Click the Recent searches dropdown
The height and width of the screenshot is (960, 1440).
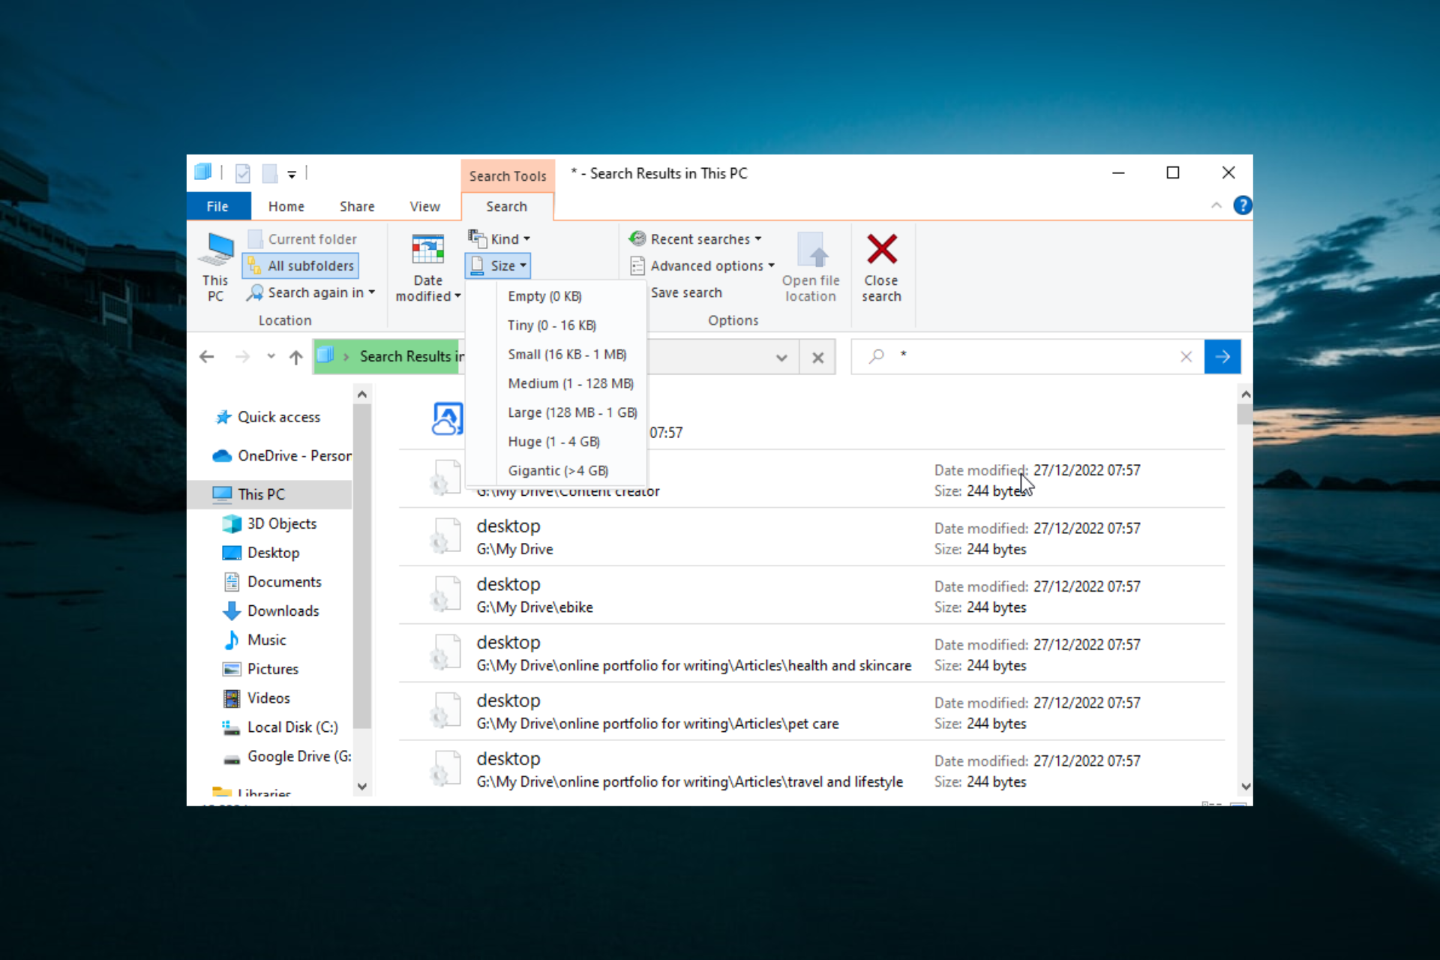[700, 238]
